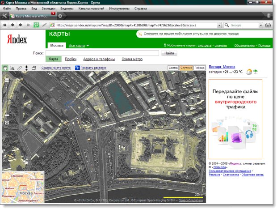Open the Виджеты menu
Screen dimensions: 277x209
point(67,9)
